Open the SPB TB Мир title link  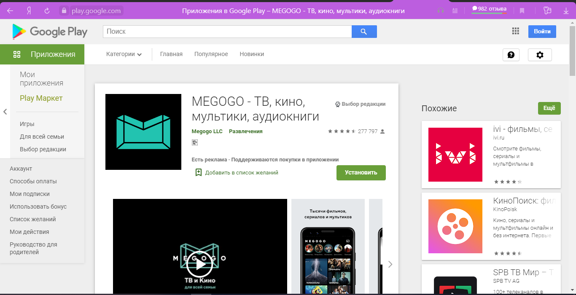coord(522,272)
